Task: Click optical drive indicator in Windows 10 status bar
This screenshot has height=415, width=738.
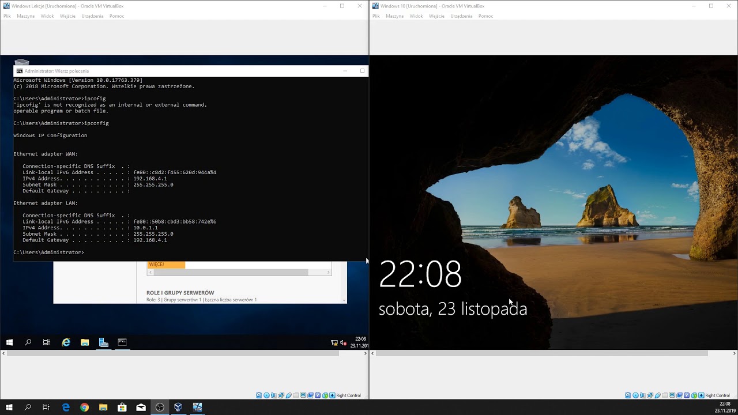Action: [635, 395]
